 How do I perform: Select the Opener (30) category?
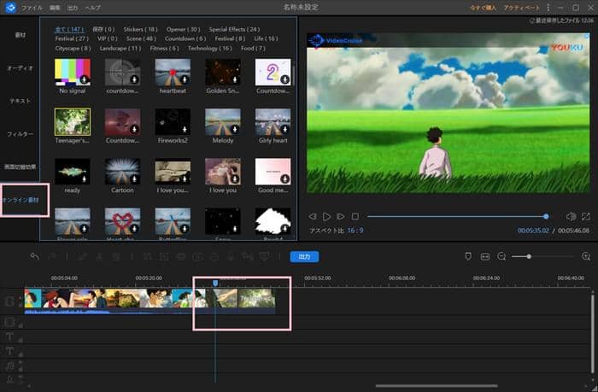183,29
